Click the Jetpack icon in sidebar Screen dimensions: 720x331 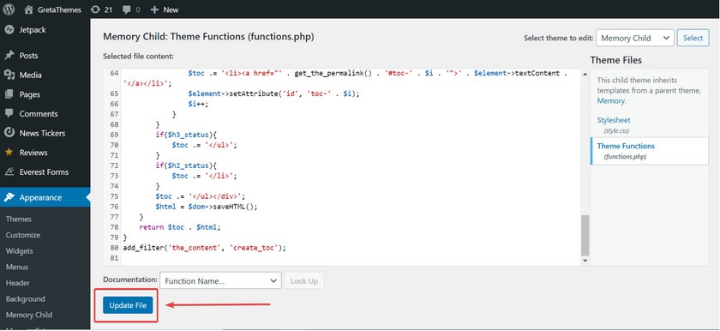coord(9,29)
